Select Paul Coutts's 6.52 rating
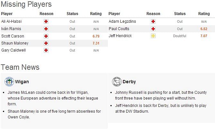Screen dimensions: 215x129 pyautogui.click(x=204, y=29)
